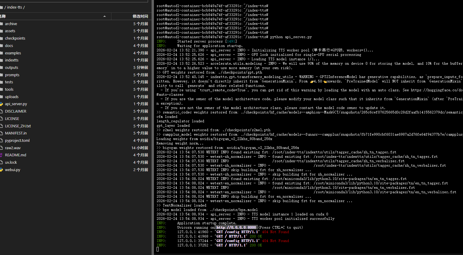Select the uploads folder
This screenshot has height=255, width=463.
pyautogui.click(x=12, y=97)
